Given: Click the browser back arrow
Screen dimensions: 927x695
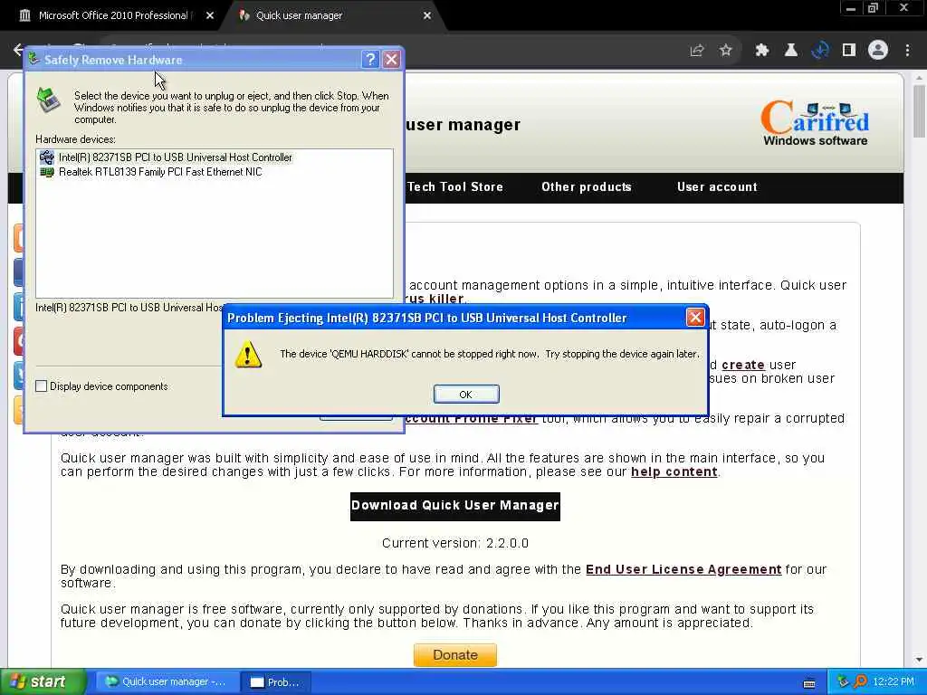Looking at the screenshot, I should point(18,51).
